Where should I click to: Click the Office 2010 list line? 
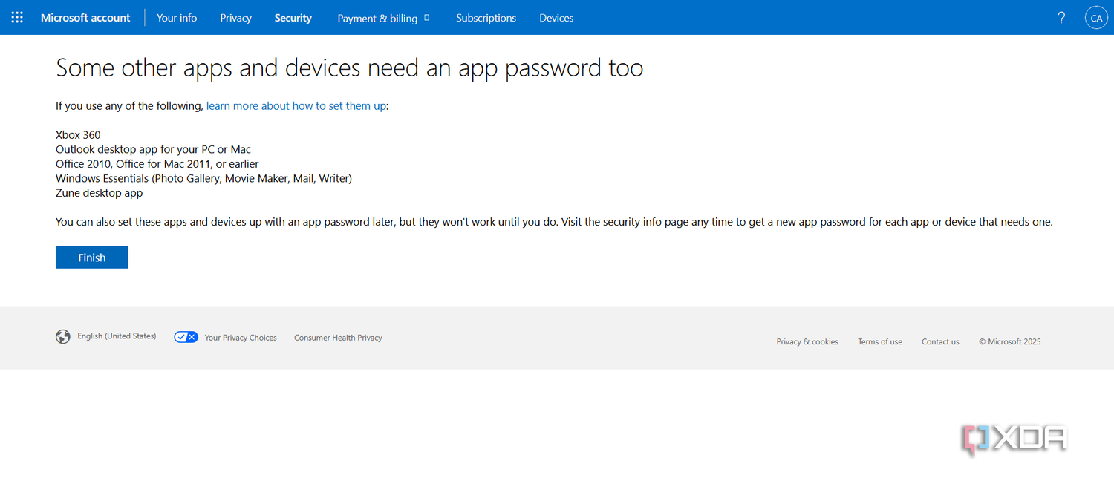tap(157, 164)
